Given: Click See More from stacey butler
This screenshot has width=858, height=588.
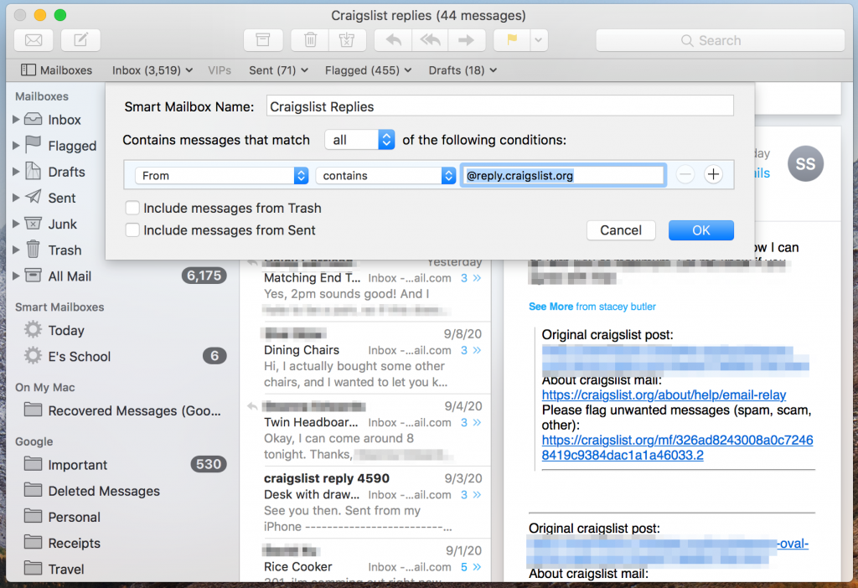Looking at the screenshot, I should (x=592, y=307).
